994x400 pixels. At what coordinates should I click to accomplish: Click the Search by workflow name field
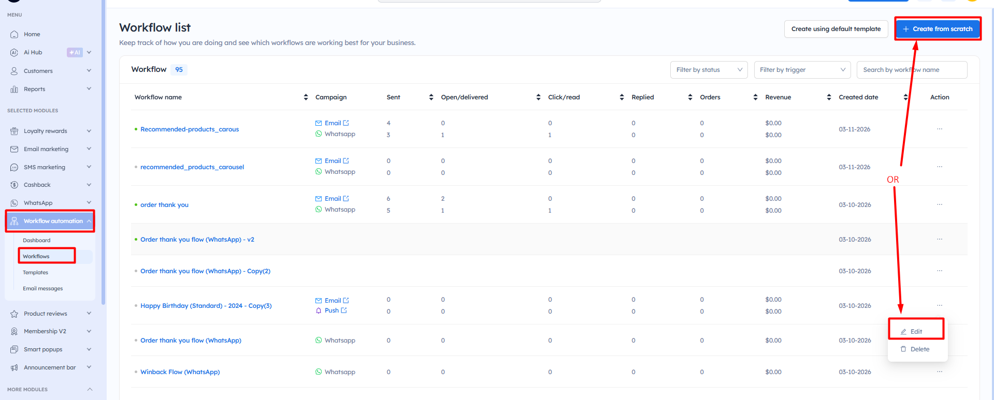911,70
